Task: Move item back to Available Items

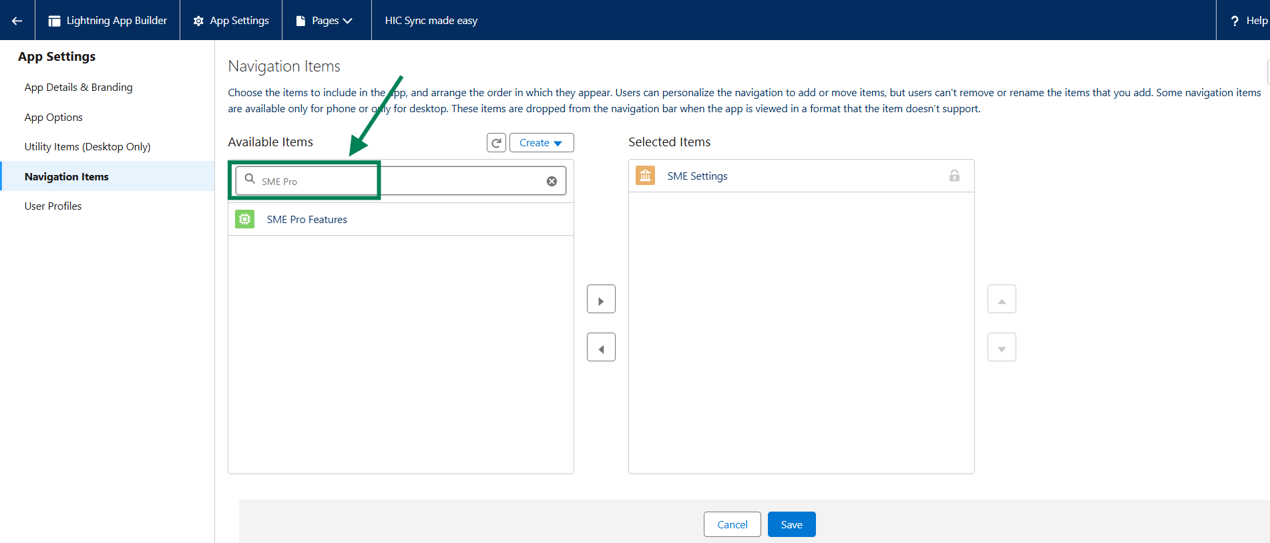Action: pos(601,347)
